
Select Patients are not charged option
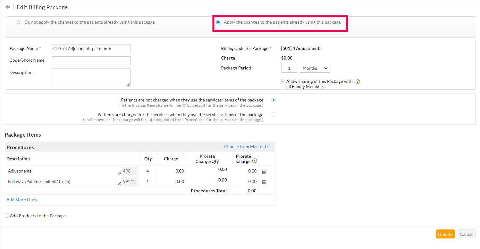click(274, 100)
